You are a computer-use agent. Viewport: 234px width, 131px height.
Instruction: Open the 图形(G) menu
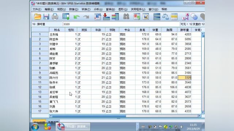[x=123, y=9]
